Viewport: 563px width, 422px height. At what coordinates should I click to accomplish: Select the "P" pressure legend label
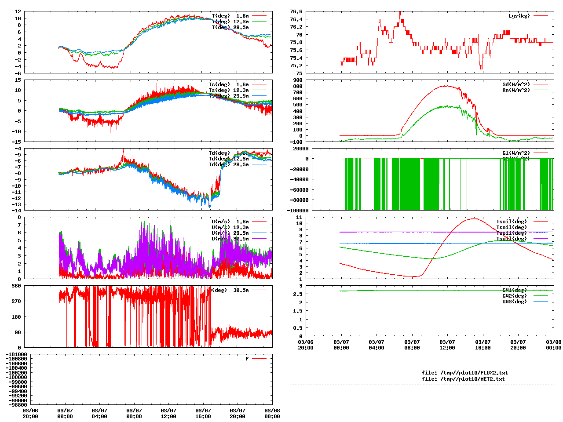(247, 359)
